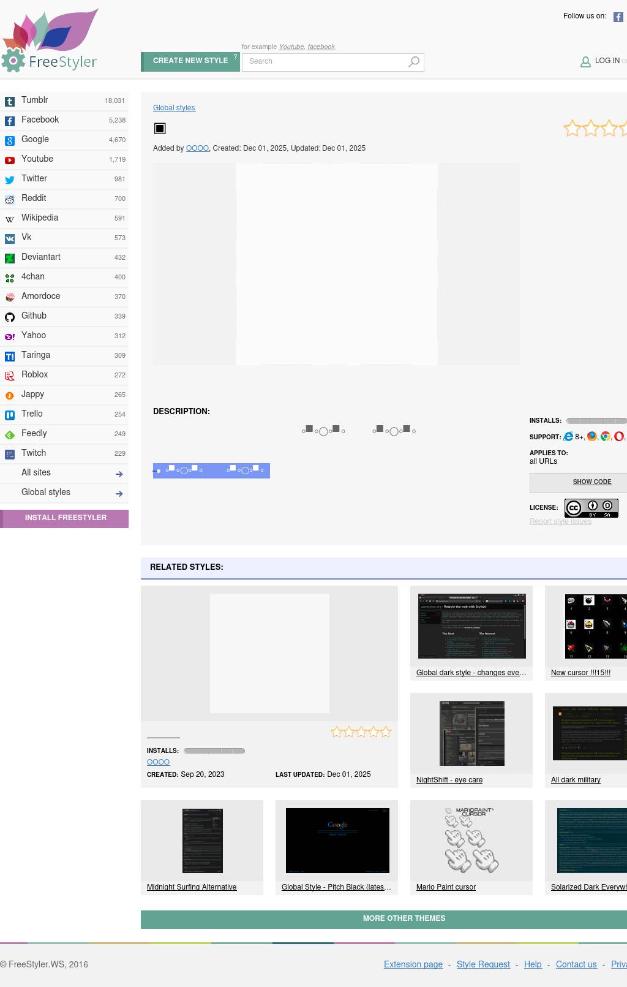
Task: Expand All sites arrow
Action: pyautogui.click(x=119, y=474)
